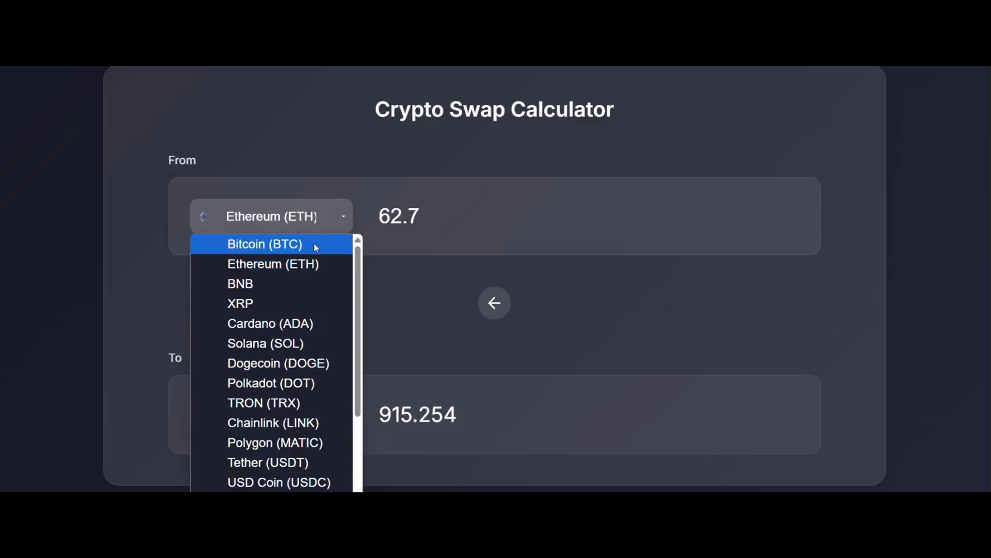Open the From currency dropdown

click(x=271, y=216)
